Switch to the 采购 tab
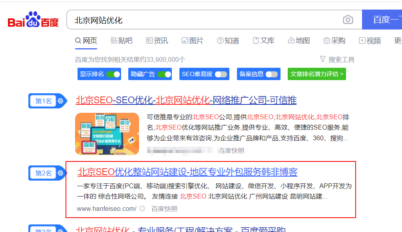This screenshot has height=232, width=402. point(334,41)
